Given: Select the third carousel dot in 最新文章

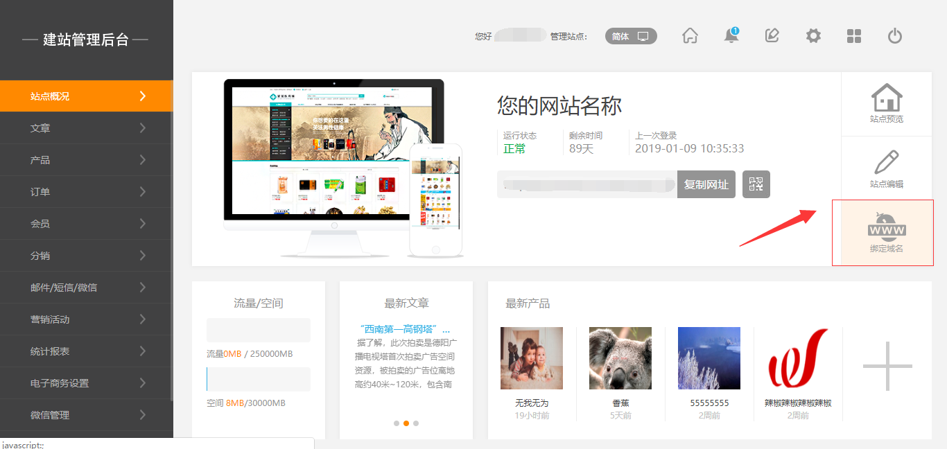Looking at the screenshot, I should pos(416,423).
